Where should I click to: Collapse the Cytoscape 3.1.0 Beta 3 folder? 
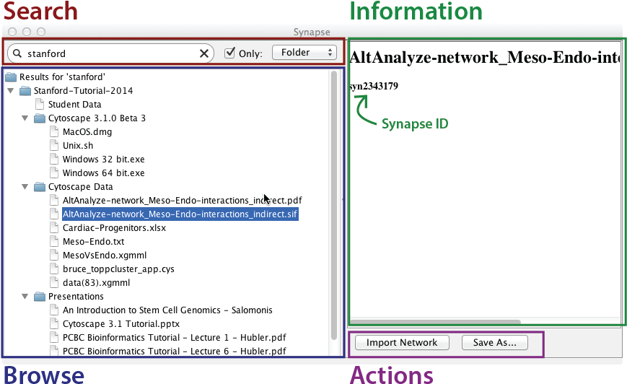[25, 118]
